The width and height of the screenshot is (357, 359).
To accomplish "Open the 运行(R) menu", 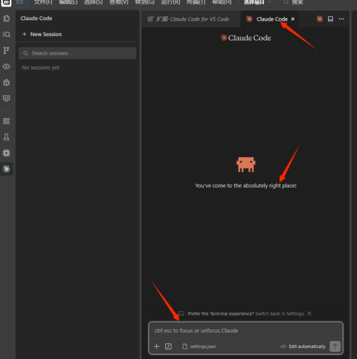I will tap(170, 3).
